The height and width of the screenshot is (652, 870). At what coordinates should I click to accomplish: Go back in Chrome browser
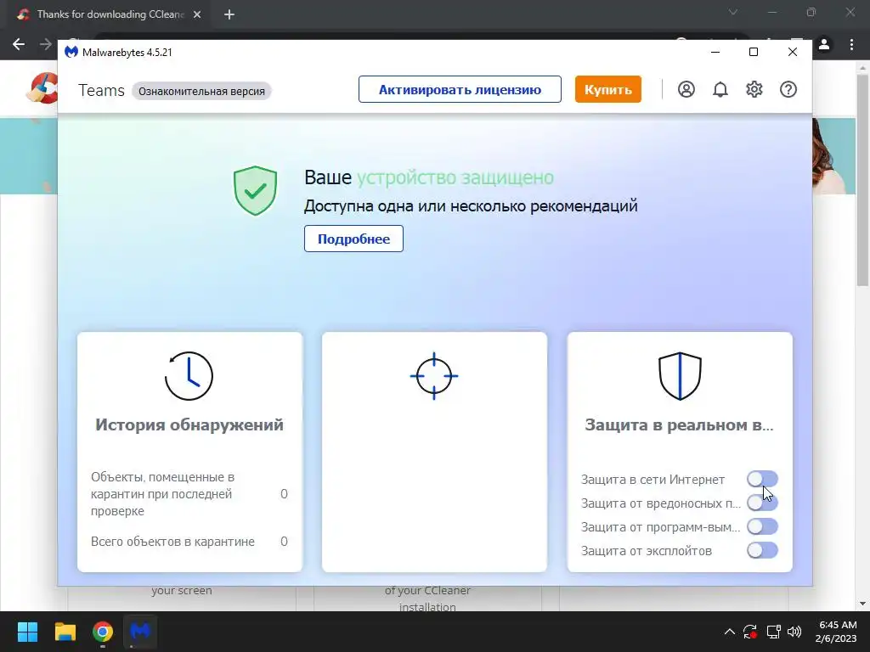(19, 44)
